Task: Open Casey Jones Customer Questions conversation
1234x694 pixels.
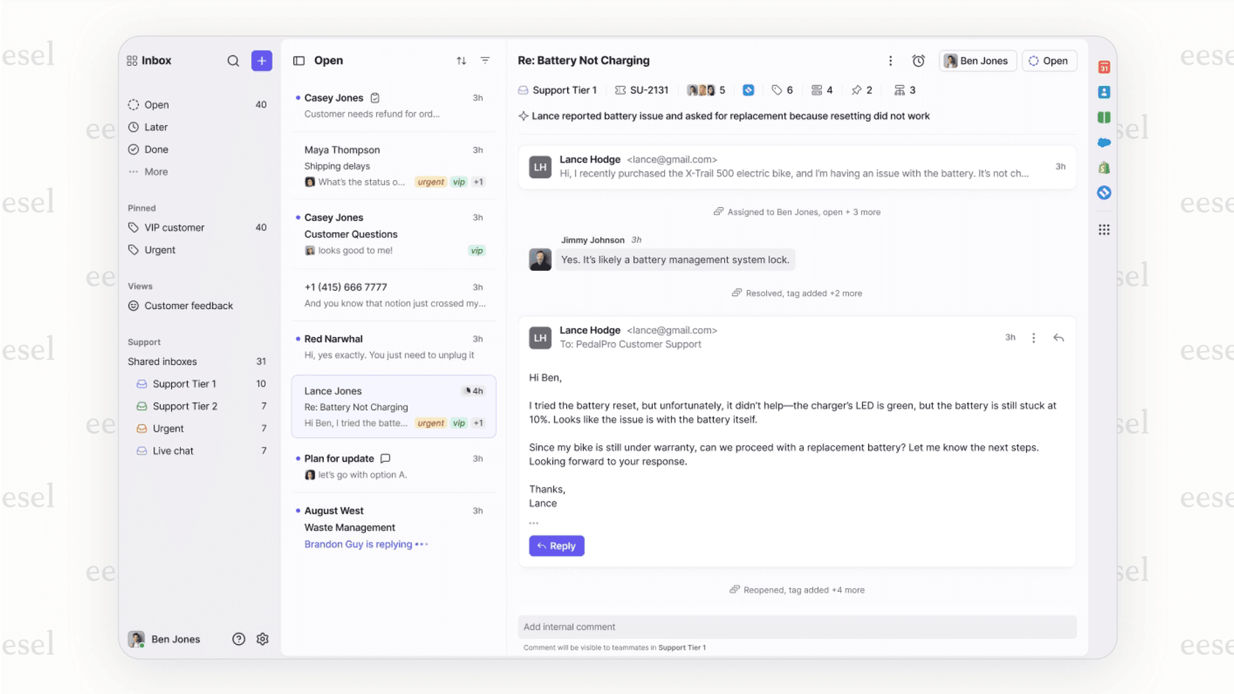Action: tap(394, 234)
